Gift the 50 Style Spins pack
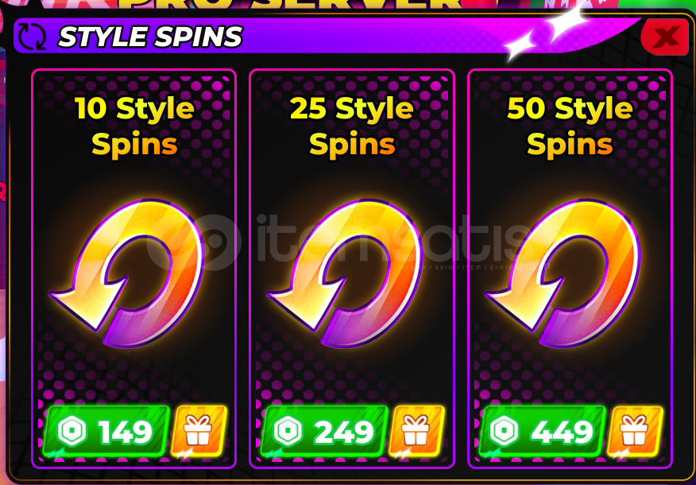The height and width of the screenshot is (485, 696). click(x=635, y=431)
